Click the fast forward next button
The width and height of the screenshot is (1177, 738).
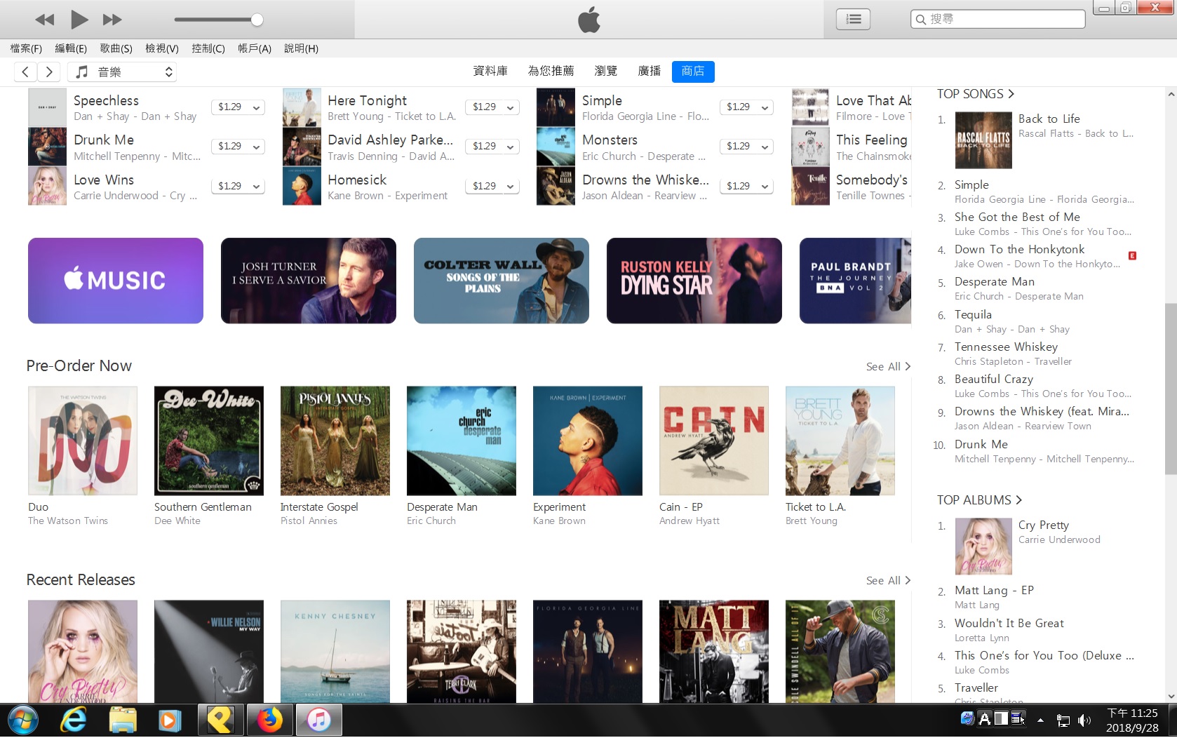[x=112, y=20]
